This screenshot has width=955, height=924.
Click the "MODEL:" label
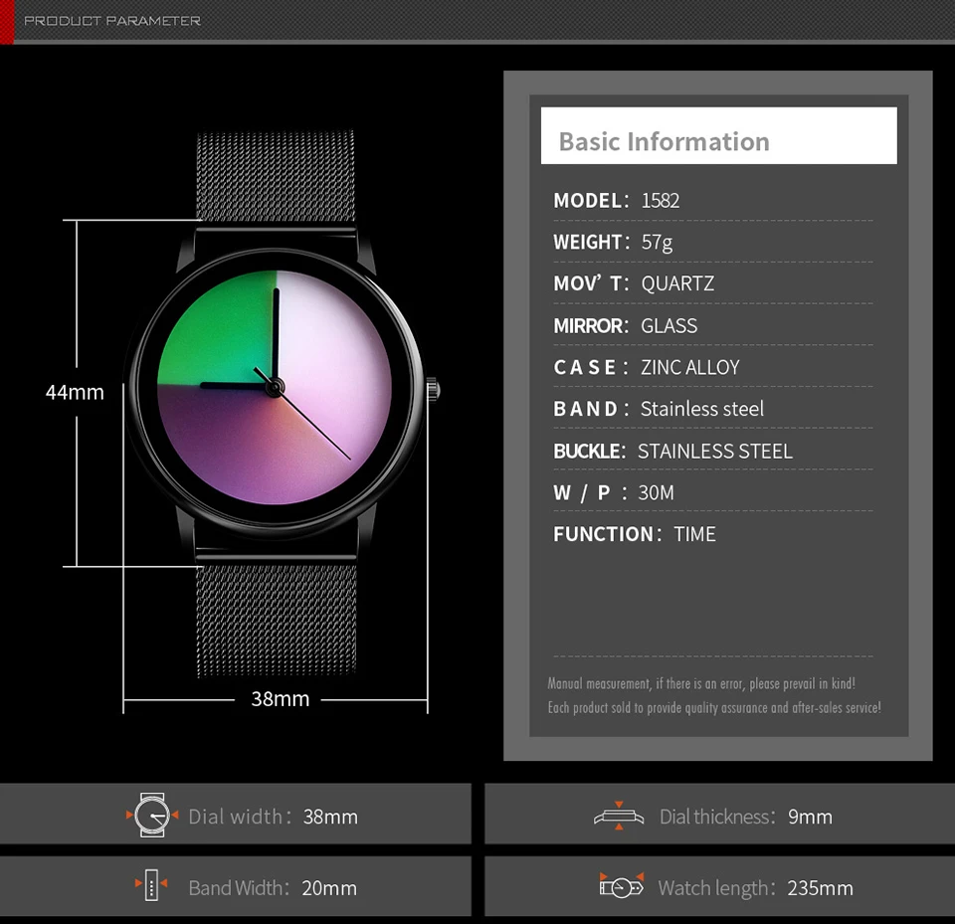click(x=591, y=200)
